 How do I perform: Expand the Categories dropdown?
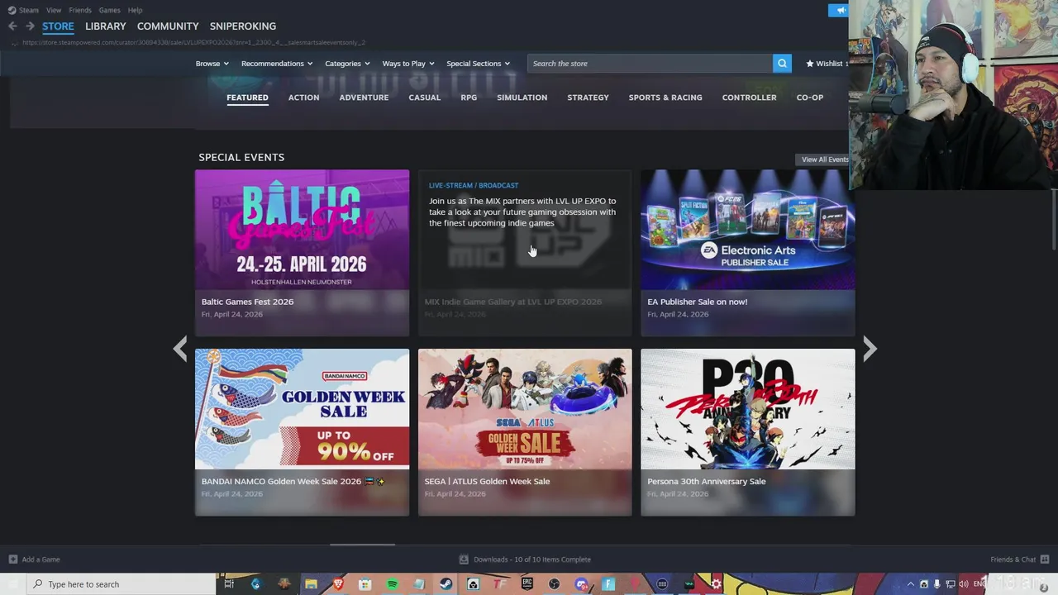pyautogui.click(x=347, y=64)
